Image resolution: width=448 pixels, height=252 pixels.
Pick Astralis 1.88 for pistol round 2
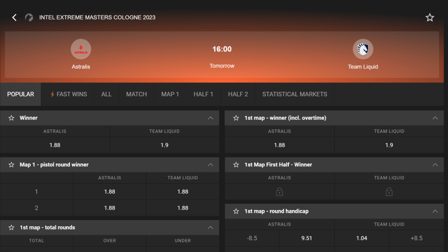110,208
